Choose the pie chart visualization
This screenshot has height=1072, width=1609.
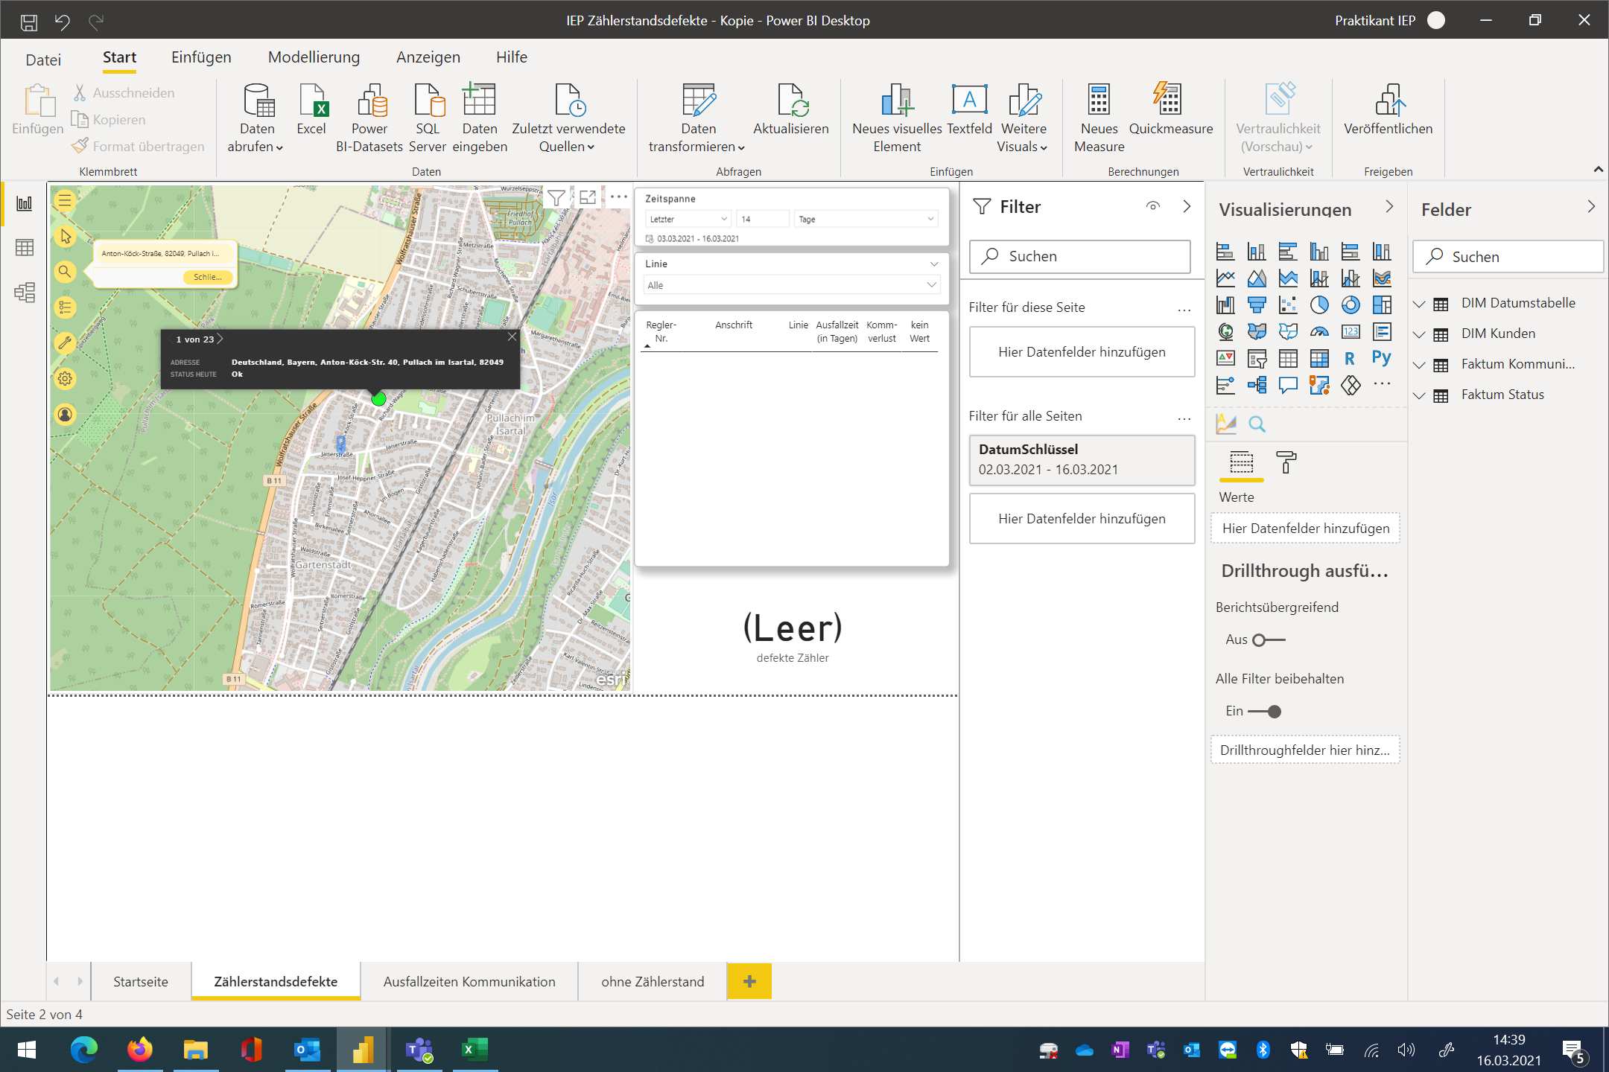coord(1318,305)
